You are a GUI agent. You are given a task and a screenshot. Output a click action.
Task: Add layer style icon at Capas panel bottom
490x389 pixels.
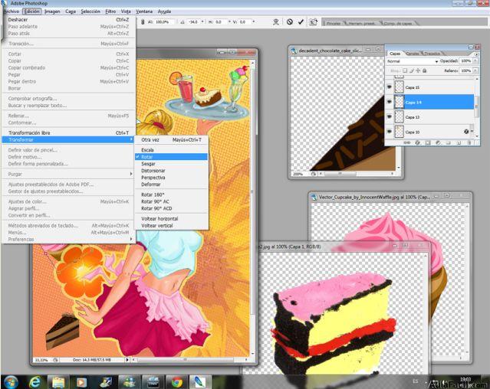pyautogui.click(x=417, y=142)
